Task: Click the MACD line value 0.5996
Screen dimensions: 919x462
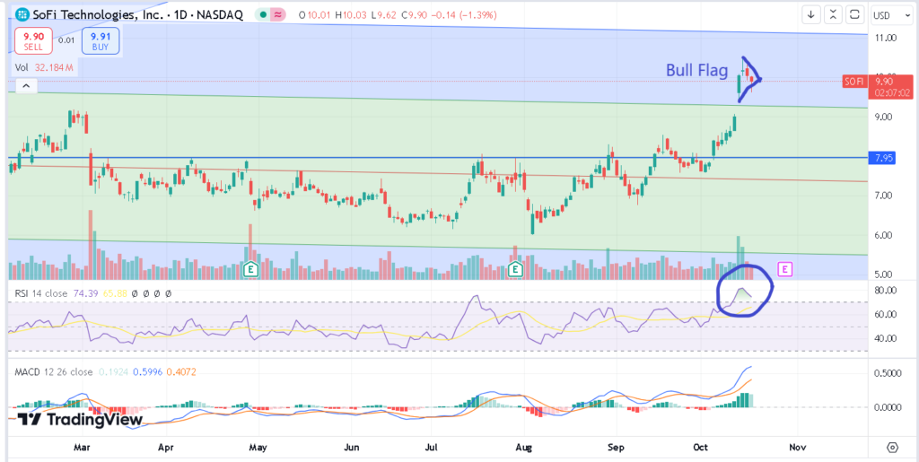Action: click(146, 371)
